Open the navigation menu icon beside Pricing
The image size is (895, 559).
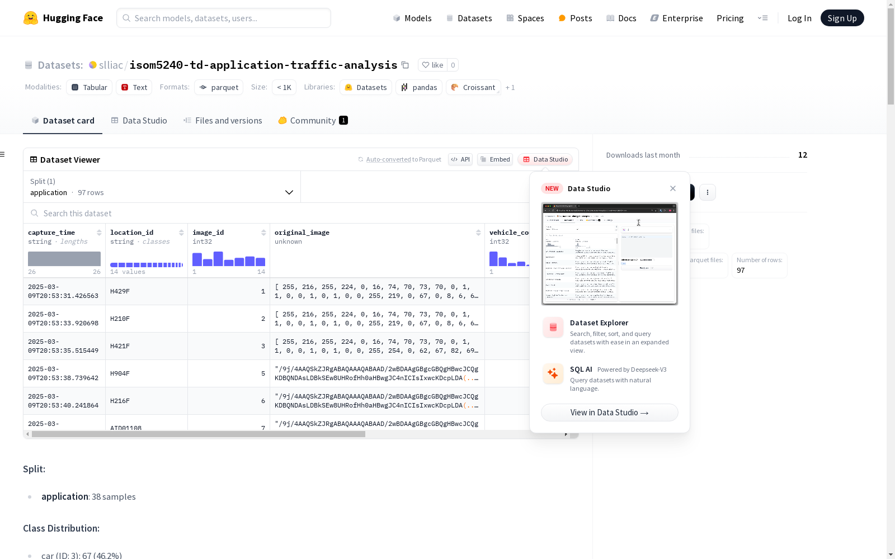(762, 18)
